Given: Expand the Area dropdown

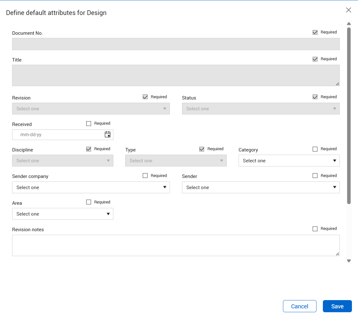Looking at the screenshot, I should click(x=63, y=214).
